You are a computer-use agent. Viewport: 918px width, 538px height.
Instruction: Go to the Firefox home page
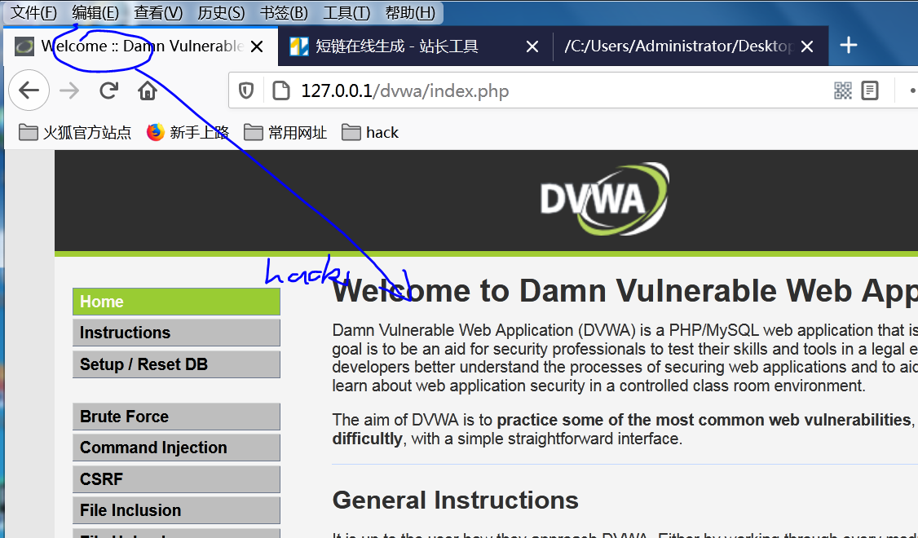point(147,90)
